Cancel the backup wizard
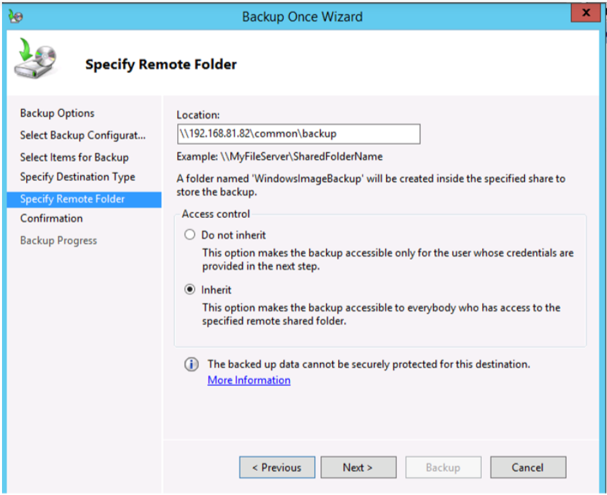The height and width of the screenshot is (495, 607). coord(528,467)
